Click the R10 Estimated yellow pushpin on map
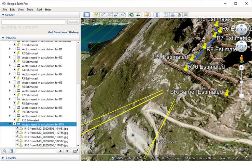252x161 pixels. click(186, 68)
